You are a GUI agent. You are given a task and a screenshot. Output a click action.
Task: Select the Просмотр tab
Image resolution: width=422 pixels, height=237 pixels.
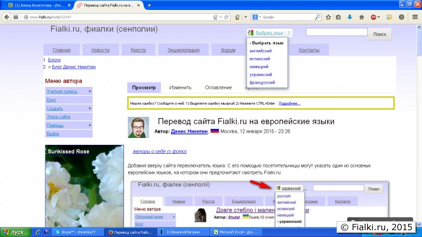(x=144, y=87)
